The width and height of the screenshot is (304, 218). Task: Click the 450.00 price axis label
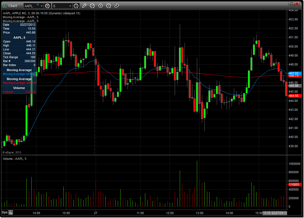[x=293, y=46]
